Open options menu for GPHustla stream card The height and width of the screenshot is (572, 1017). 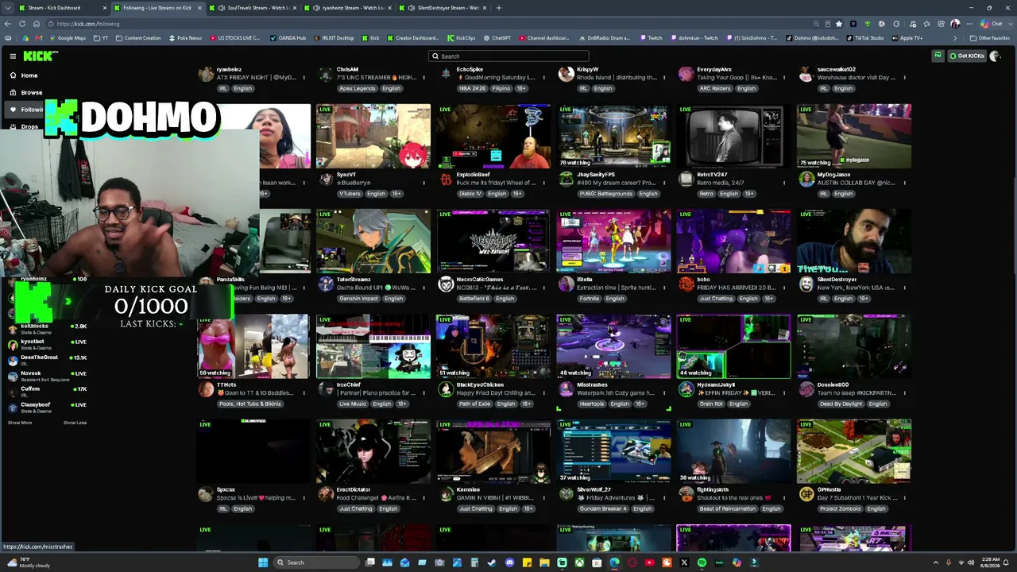coord(904,497)
